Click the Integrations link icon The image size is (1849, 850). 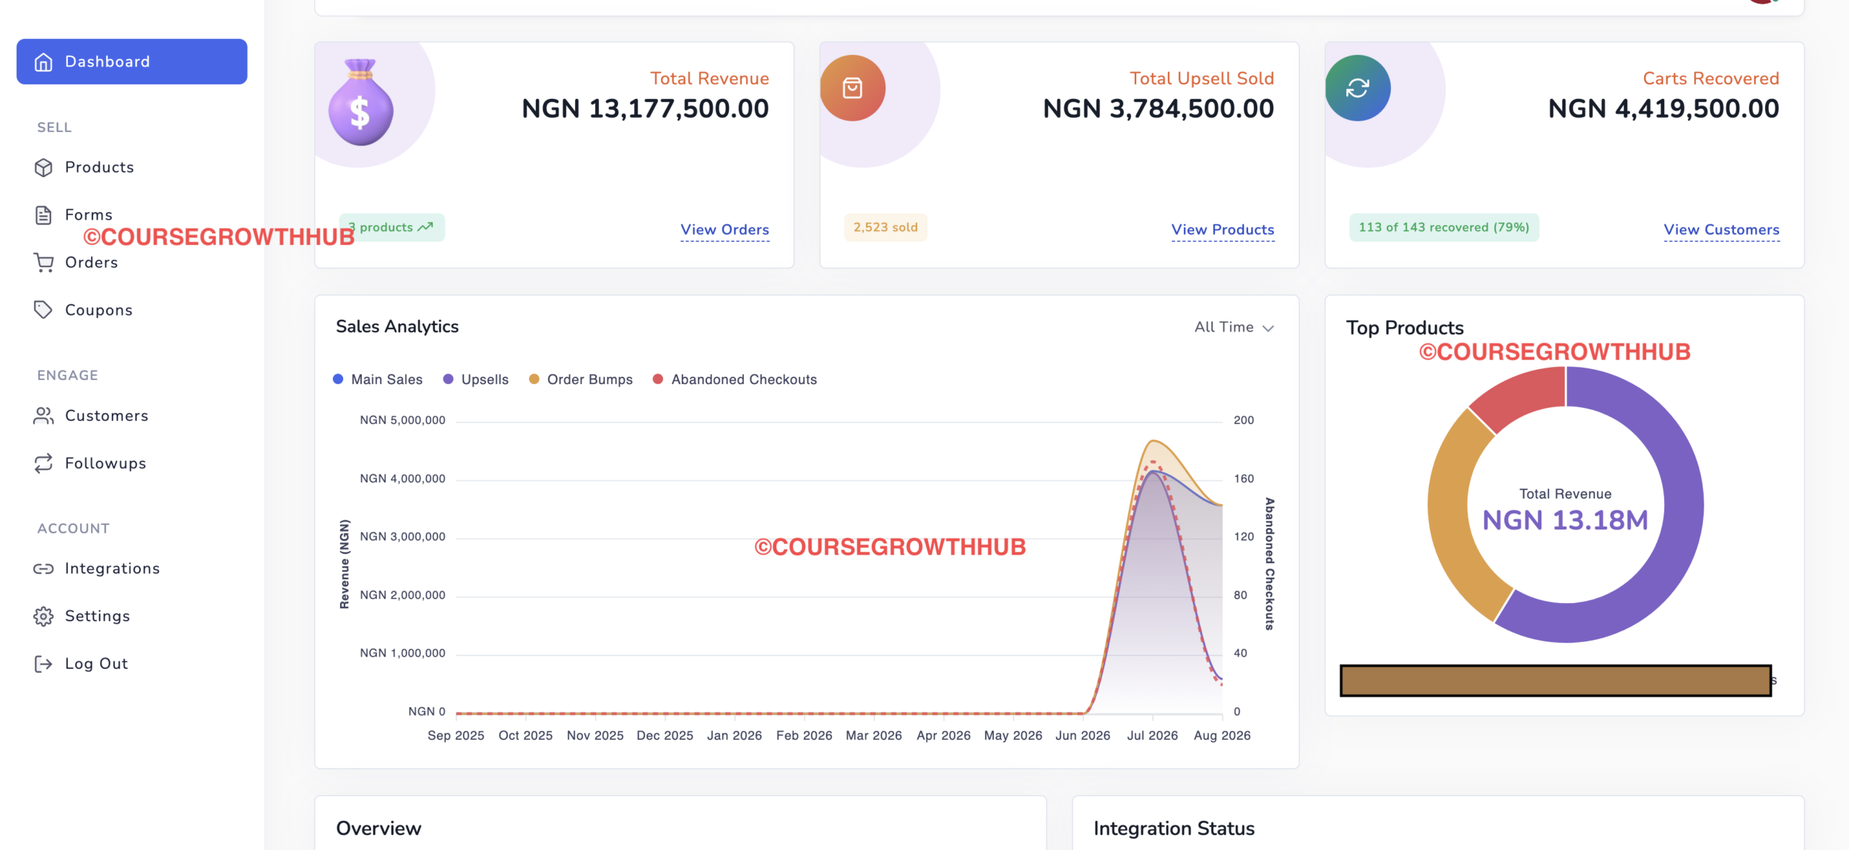[x=43, y=569]
